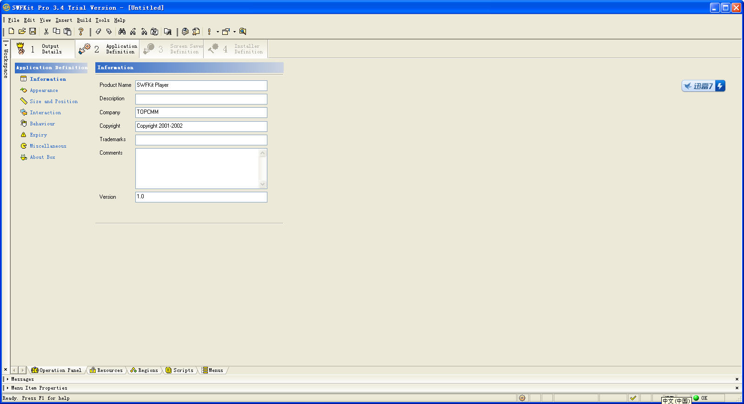744x404 pixels.
Task: Click the New document toolbar icon
Action: tap(11, 31)
